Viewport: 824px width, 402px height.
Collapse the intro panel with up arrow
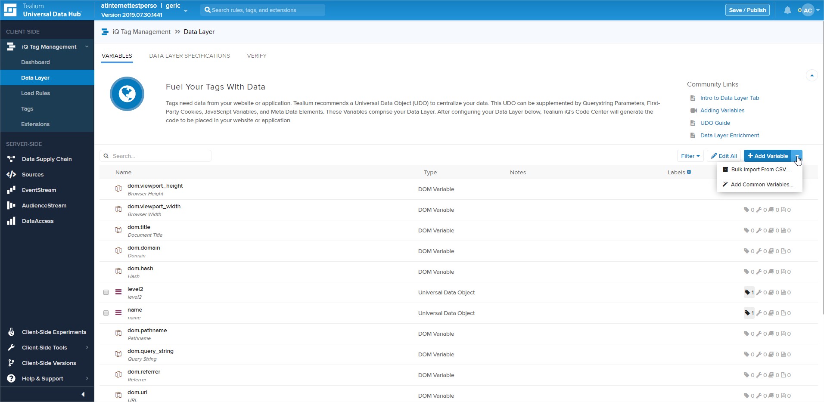coord(812,75)
